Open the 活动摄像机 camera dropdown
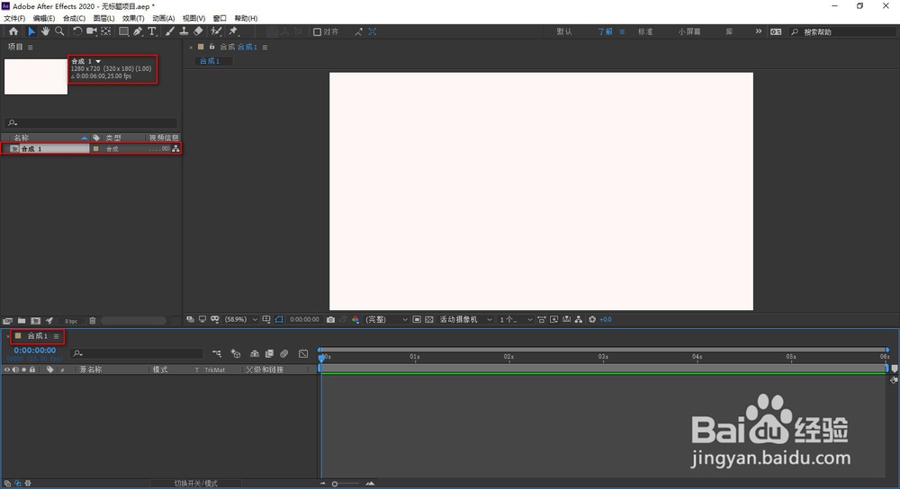The width and height of the screenshot is (900, 489). pyautogui.click(x=465, y=319)
